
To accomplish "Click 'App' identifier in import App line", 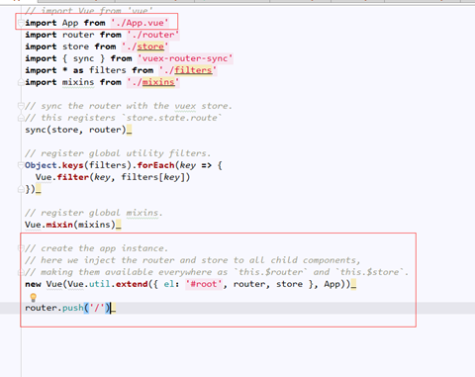I will pyautogui.click(x=70, y=23).
